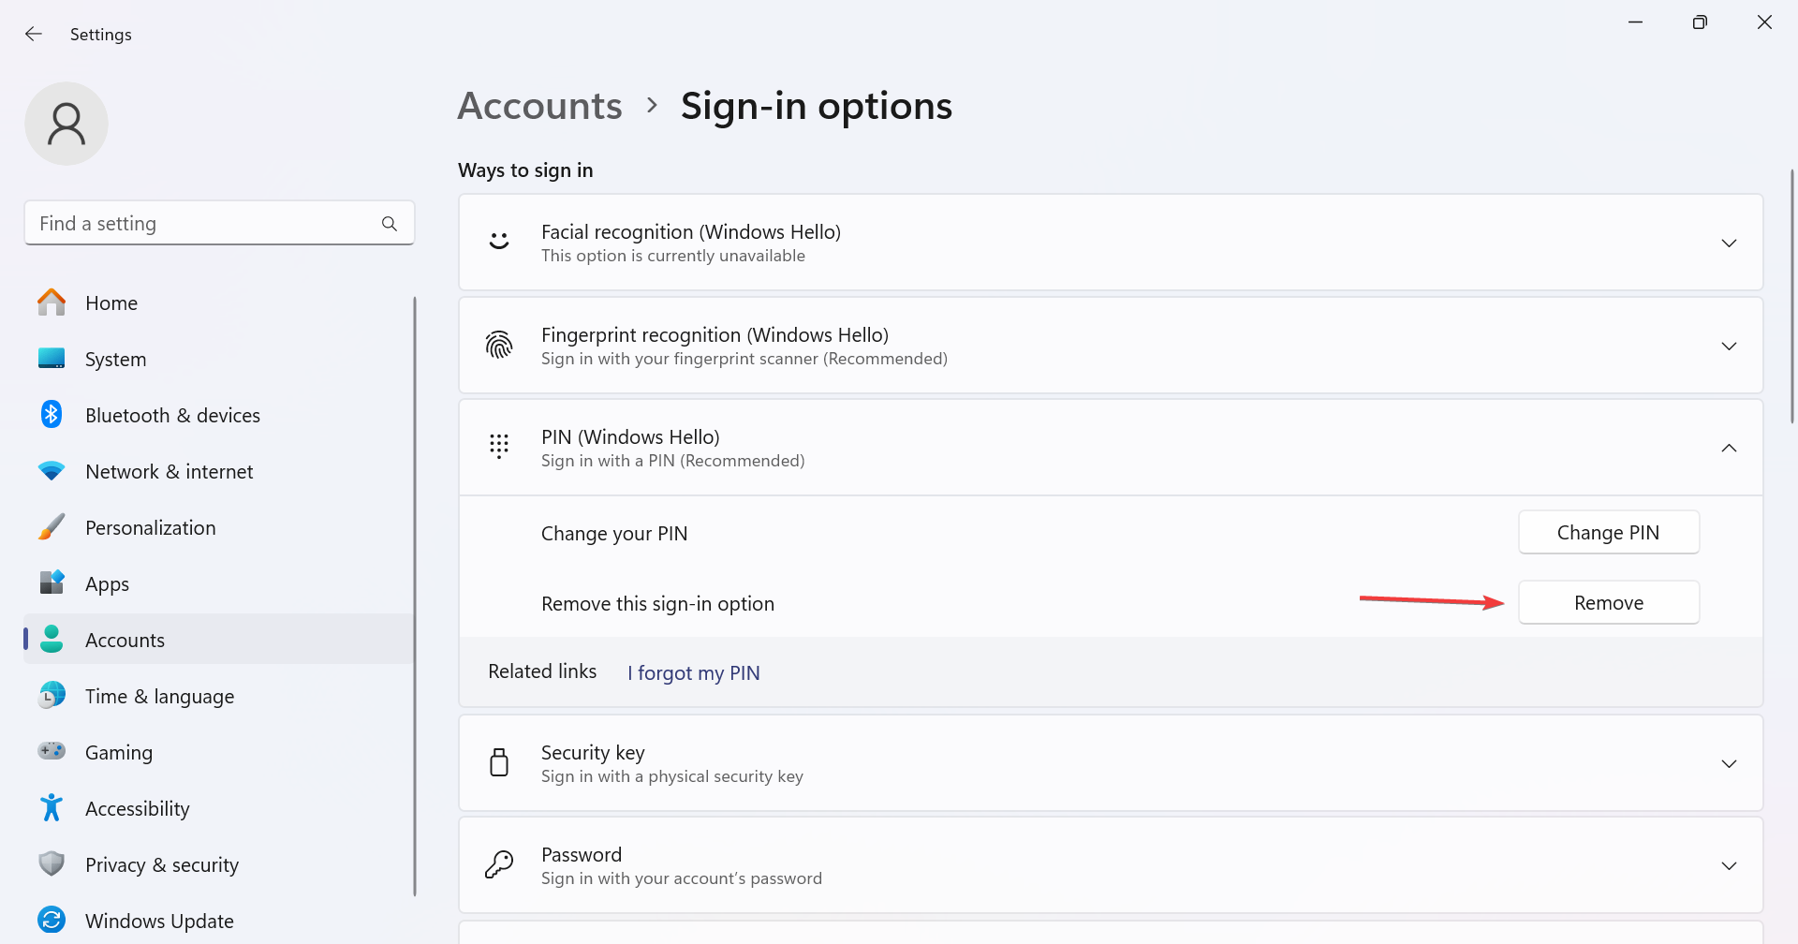Screen dimensions: 1798x944
Task: Click the back arrow icon
Action: tap(34, 34)
